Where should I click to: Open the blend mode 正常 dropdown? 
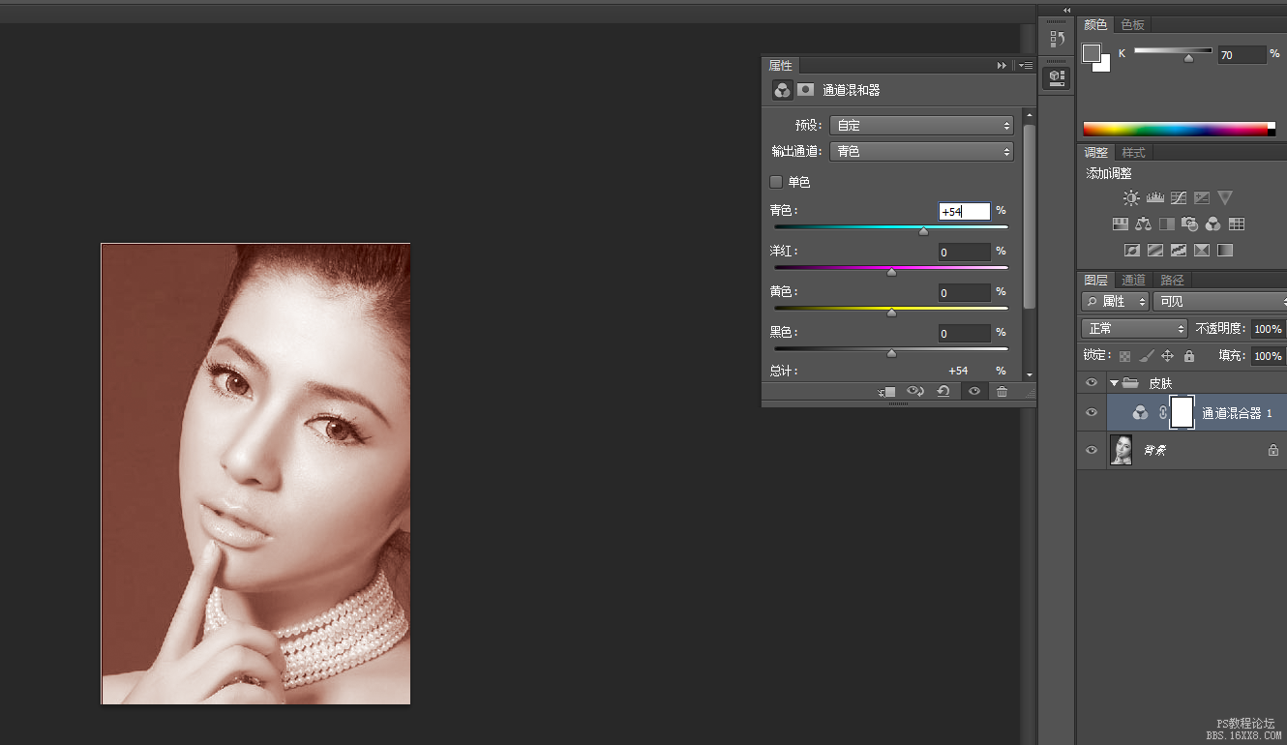1134,329
